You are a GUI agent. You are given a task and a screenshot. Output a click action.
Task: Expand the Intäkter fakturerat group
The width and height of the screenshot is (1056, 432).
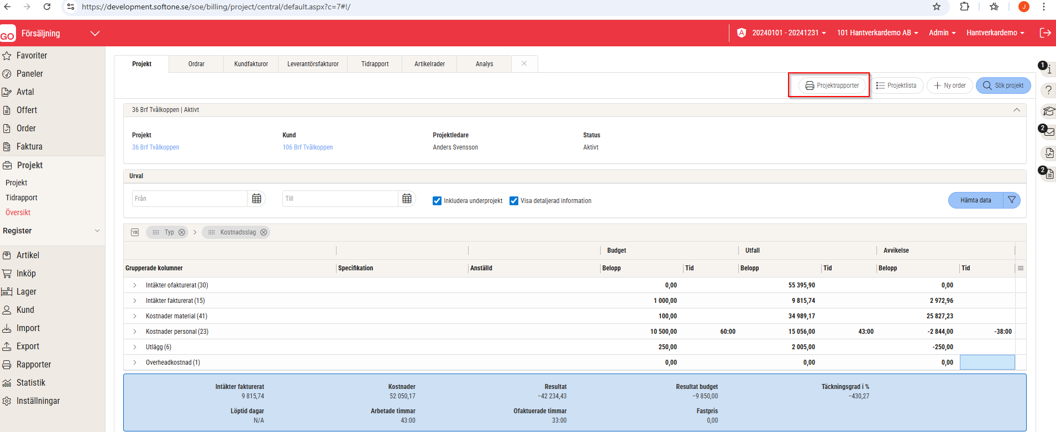point(135,301)
